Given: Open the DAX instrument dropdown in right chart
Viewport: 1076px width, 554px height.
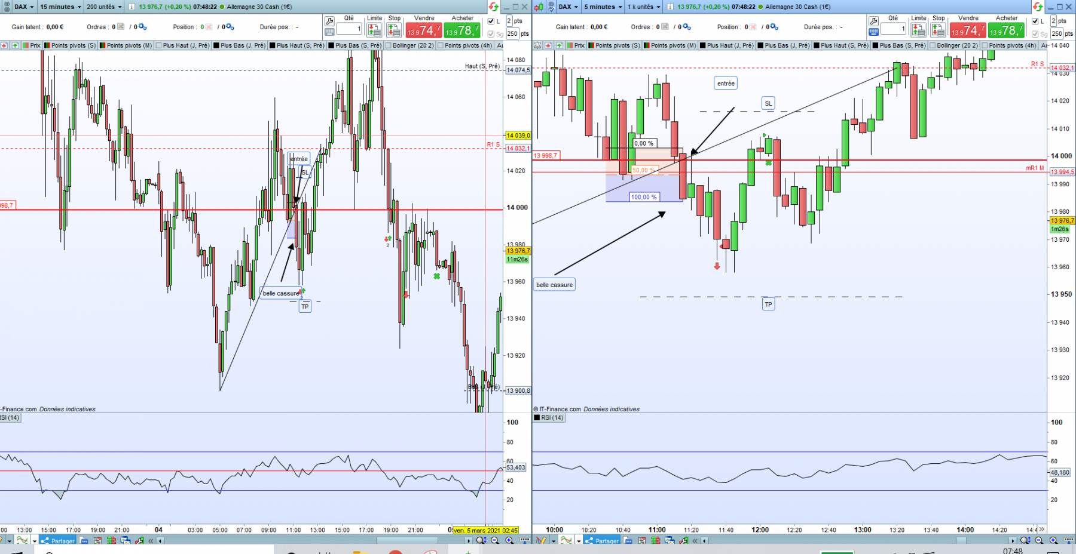Looking at the screenshot, I should (568, 7).
